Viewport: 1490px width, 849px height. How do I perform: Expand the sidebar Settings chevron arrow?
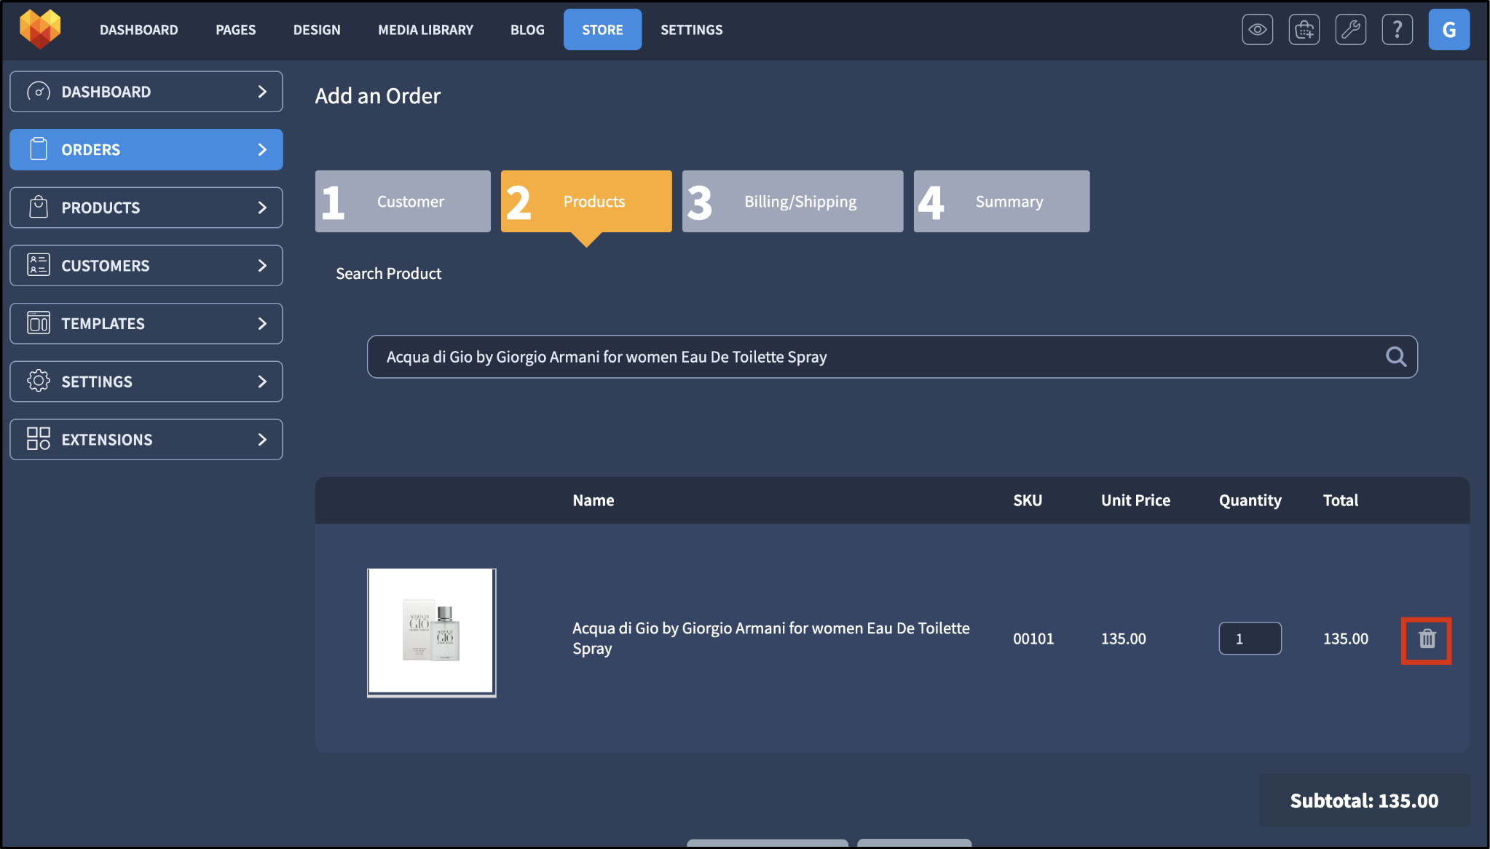click(x=262, y=381)
